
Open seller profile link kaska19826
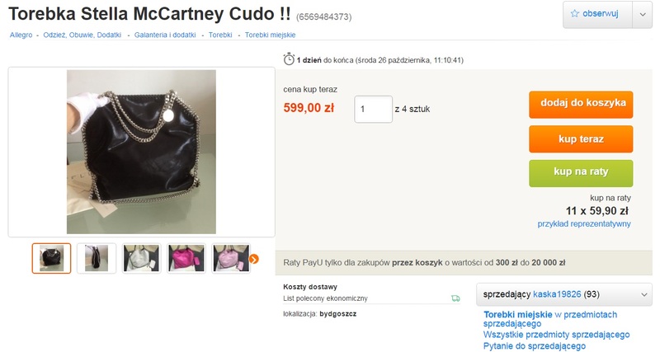click(x=557, y=294)
